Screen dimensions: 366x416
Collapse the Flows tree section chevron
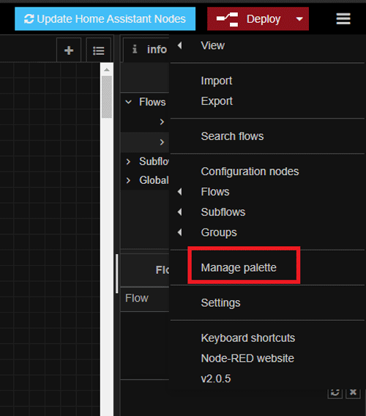pos(129,102)
